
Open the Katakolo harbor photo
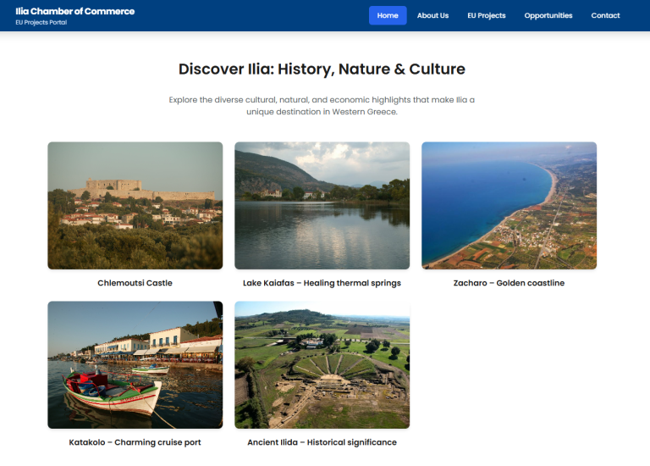point(135,364)
